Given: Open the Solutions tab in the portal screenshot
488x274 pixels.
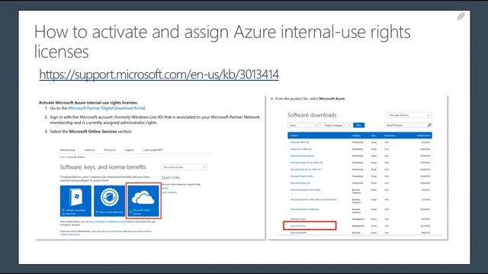Looking at the screenshot, I should [x=89, y=150].
